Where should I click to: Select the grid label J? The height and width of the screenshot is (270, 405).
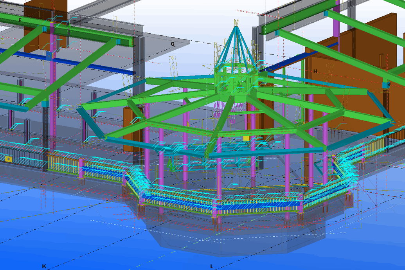coord(389,84)
